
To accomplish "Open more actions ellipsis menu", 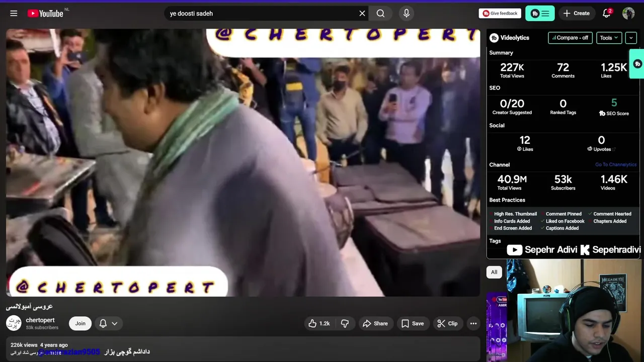I will (473, 323).
